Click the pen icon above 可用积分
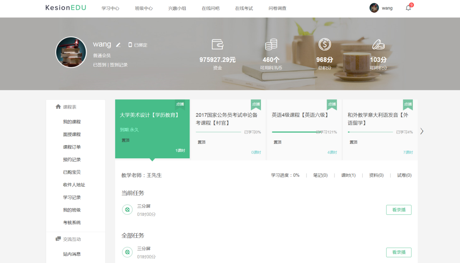The height and width of the screenshot is (263, 460). coord(378,45)
